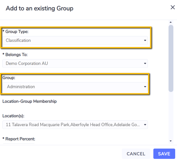Click the Group Type label
Viewport: 177px width, 161px height.
(15, 32)
